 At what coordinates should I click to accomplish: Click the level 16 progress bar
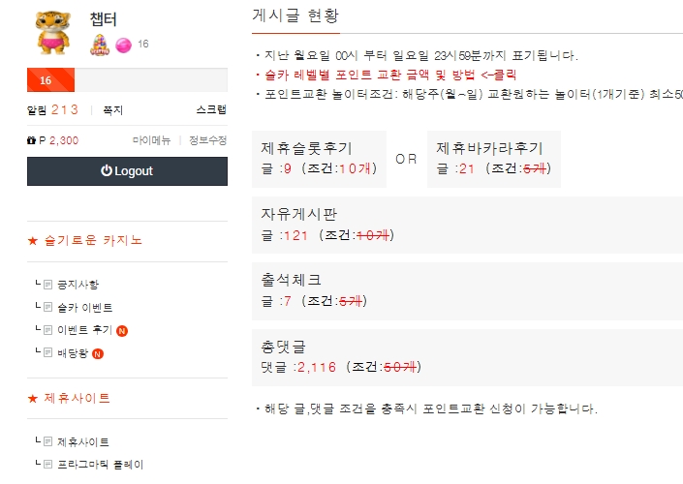(127, 80)
